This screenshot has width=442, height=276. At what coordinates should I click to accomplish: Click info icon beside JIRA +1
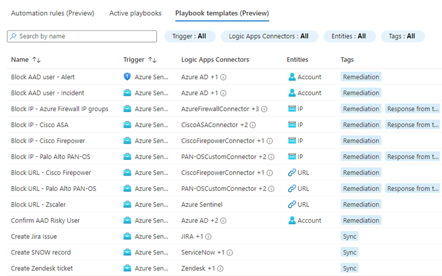click(208, 237)
